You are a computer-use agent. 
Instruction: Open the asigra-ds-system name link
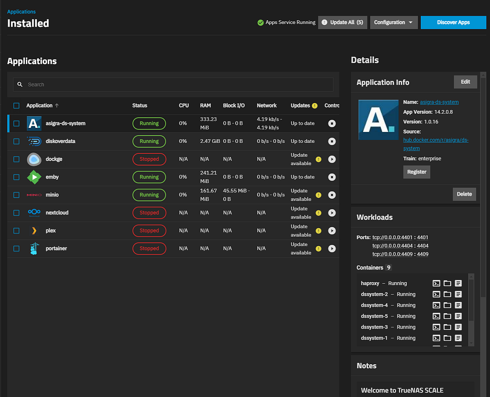coord(439,102)
